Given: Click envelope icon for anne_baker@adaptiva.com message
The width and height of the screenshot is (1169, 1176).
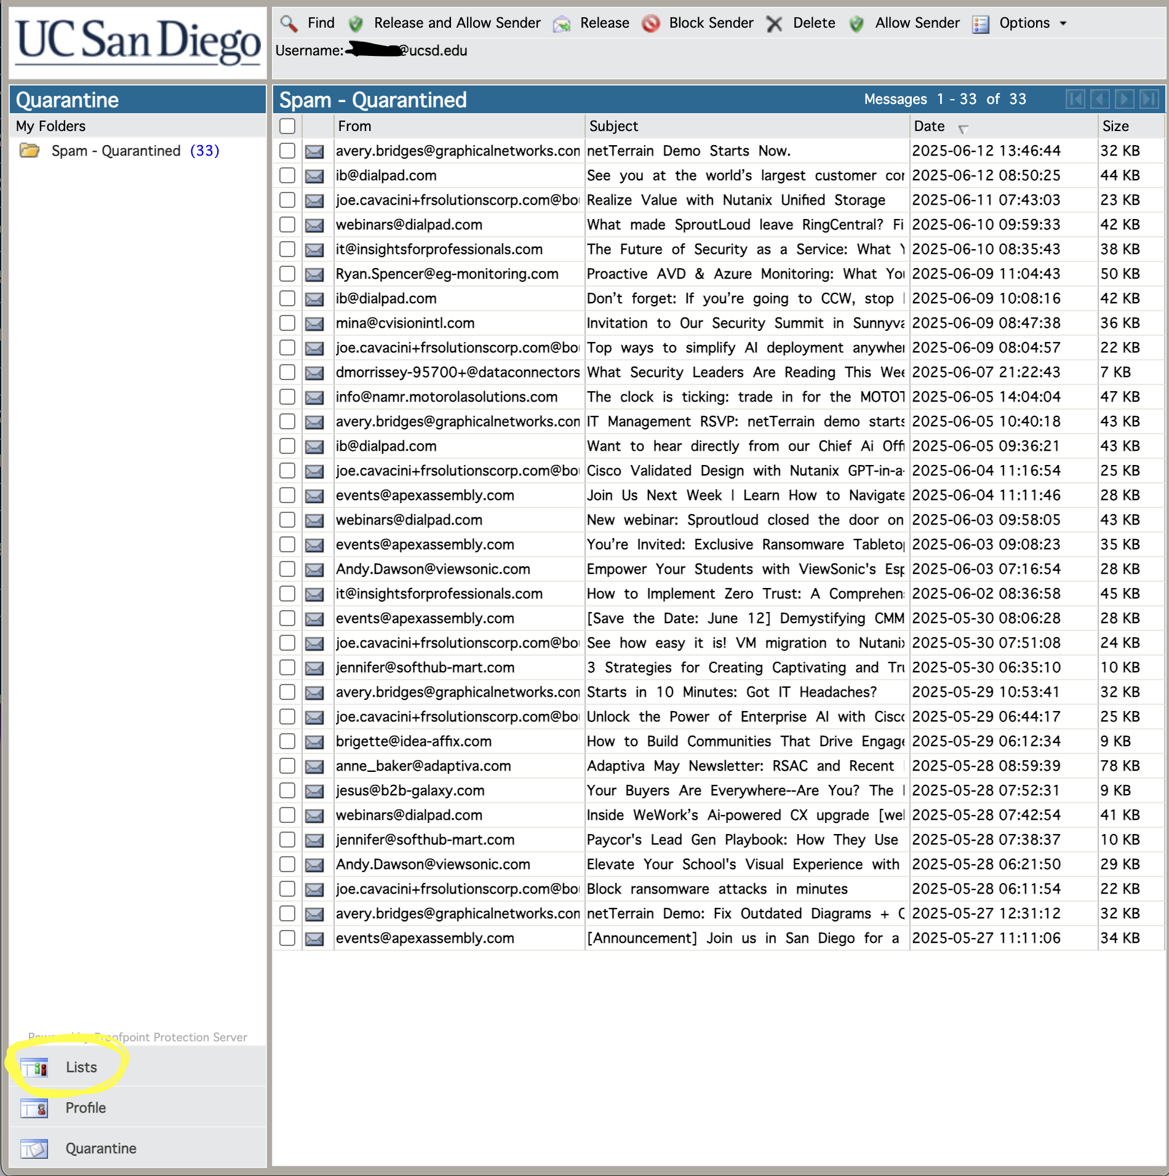Looking at the screenshot, I should point(314,766).
